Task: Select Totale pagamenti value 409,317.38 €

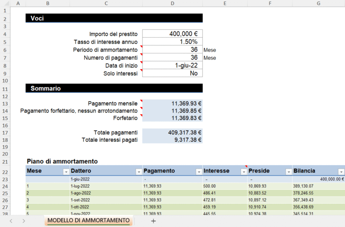Action: 172,132
